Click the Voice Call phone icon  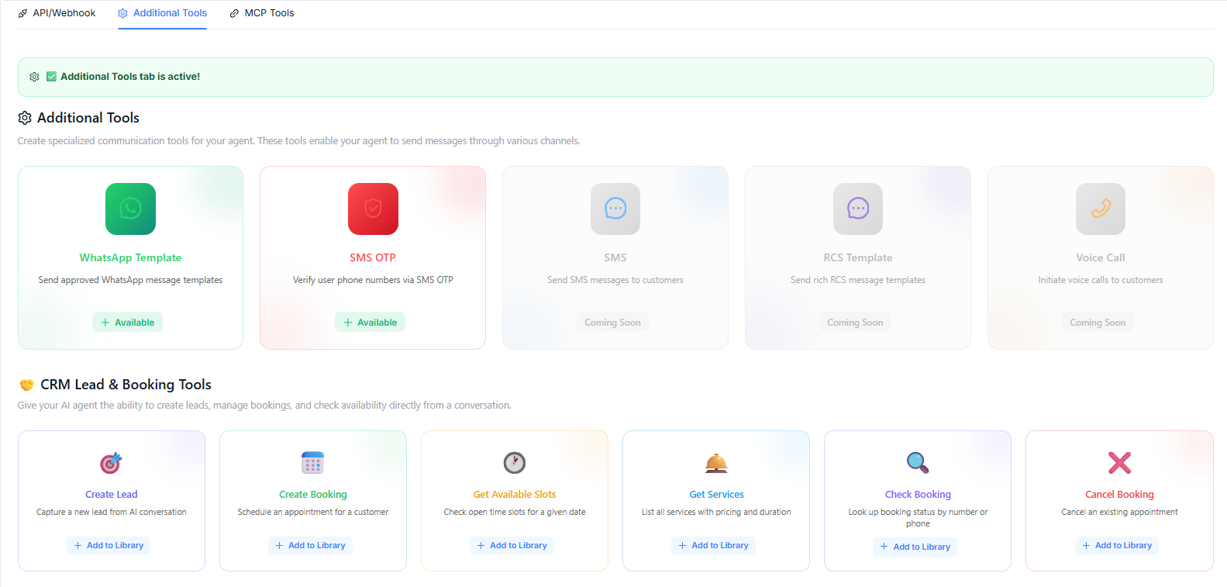pyautogui.click(x=1101, y=209)
